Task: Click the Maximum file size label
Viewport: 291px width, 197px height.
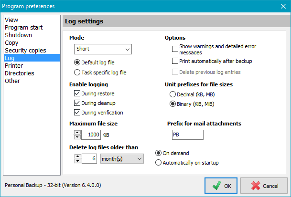Action: [94, 124]
